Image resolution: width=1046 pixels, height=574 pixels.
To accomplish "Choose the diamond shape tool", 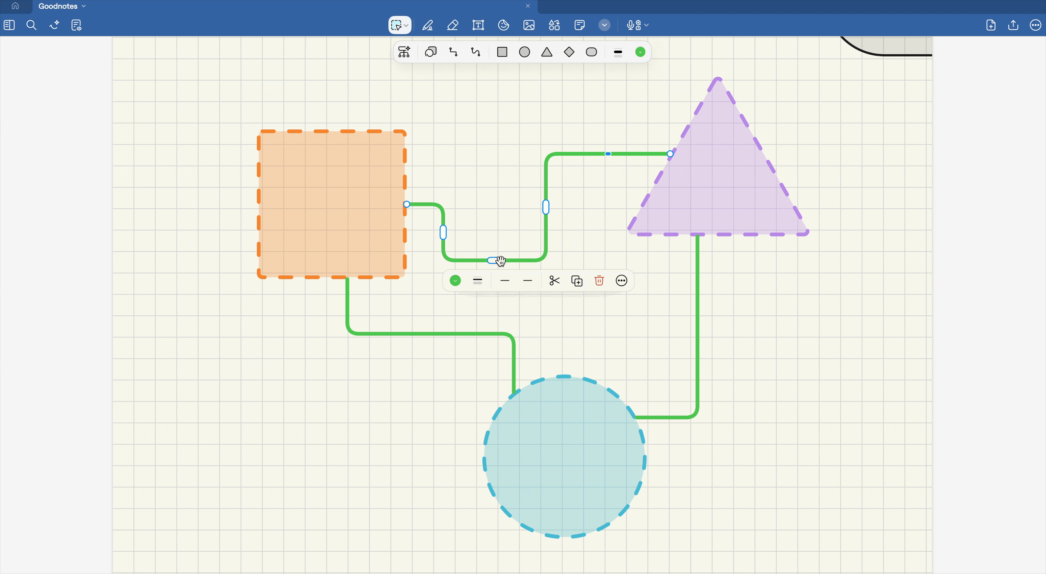I will [x=569, y=52].
